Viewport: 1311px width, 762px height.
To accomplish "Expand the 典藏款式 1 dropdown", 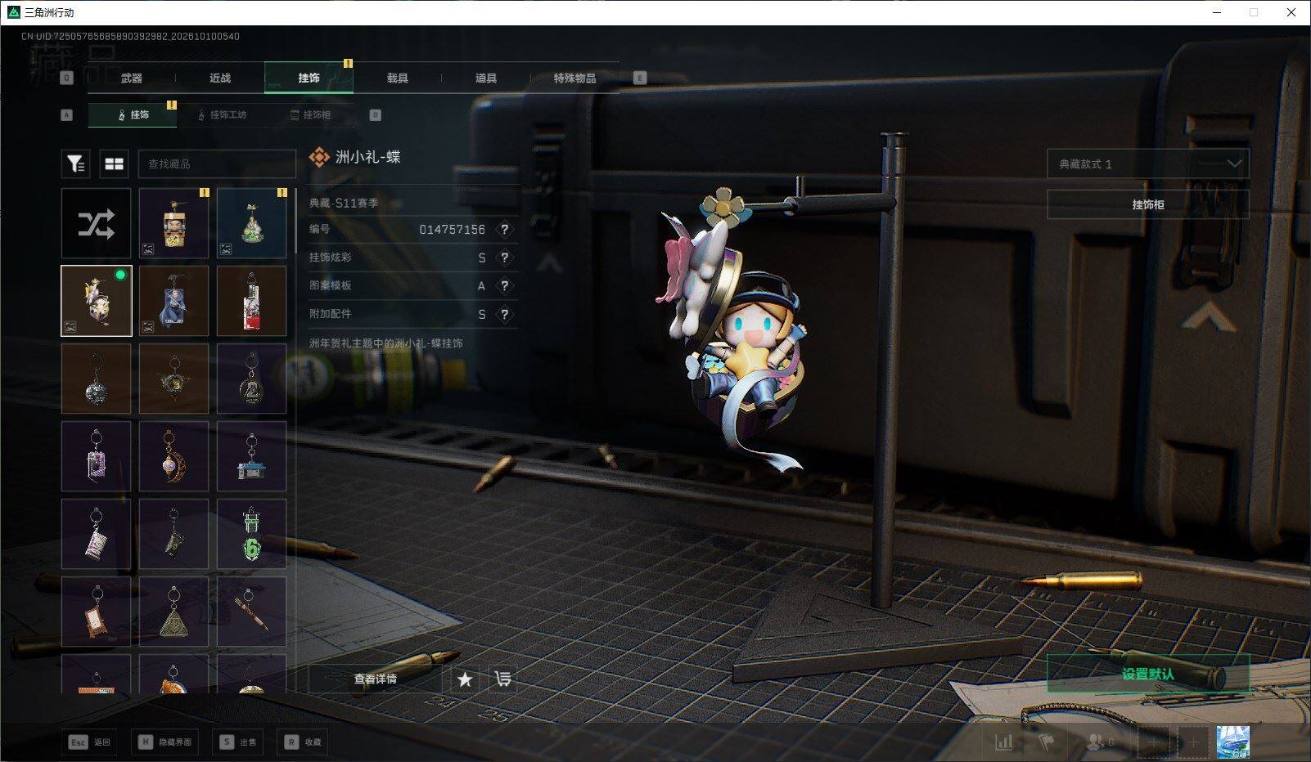I will click(1148, 164).
